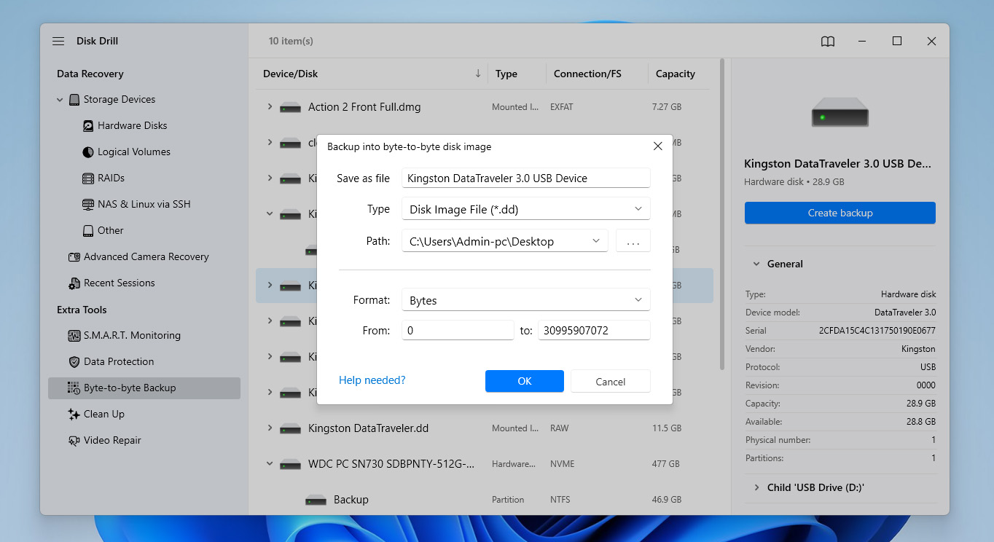994x542 pixels.
Task: Click the Video Repair icon
Action: click(74, 441)
